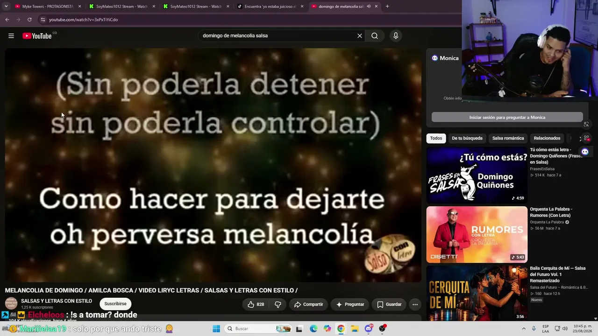Go to the YouTube home logo
This screenshot has width=598, height=336.
[x=37, y=36]
